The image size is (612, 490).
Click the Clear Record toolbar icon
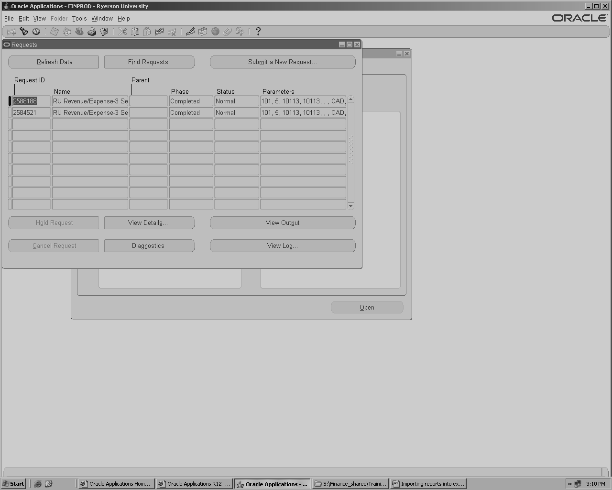159,32
